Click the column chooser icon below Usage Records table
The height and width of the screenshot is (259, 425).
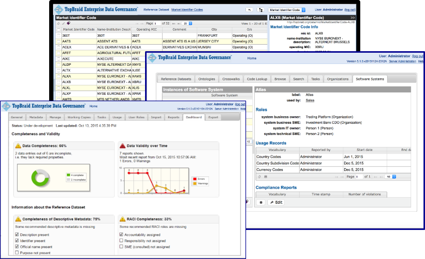266,177
